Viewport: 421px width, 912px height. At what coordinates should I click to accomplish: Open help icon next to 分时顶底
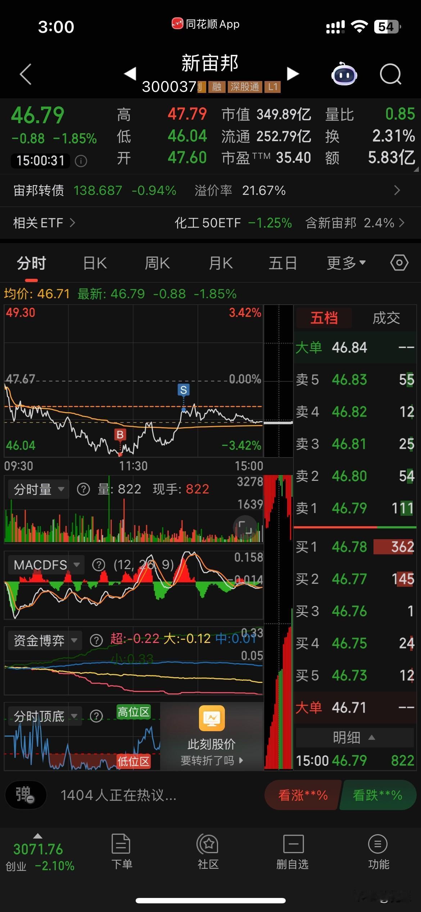pos(96,716)
